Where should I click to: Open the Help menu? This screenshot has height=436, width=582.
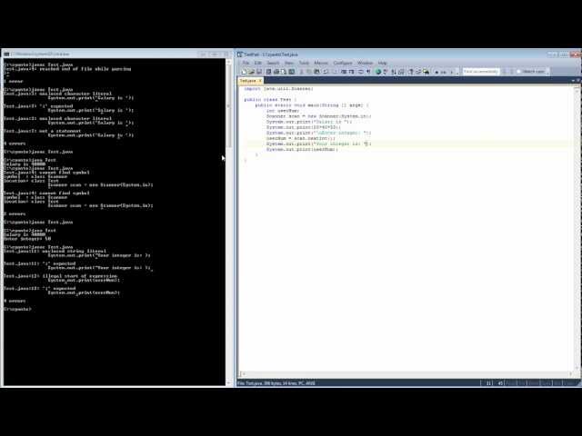pyautogui.click(x=382, y=63)
